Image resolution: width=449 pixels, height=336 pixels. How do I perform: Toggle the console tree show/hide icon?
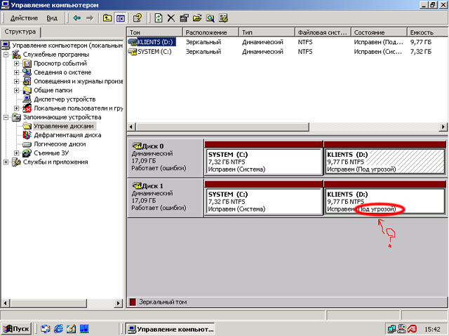119,17
